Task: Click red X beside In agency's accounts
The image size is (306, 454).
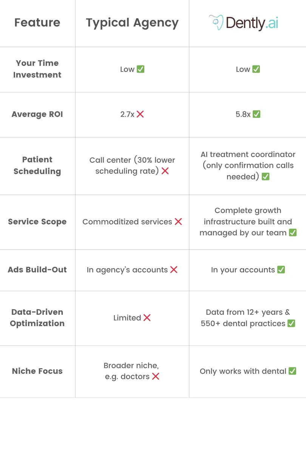Action: (174, 270)
